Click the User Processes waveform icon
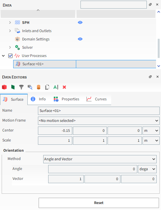161x210 pixels. tap(17, 56)
